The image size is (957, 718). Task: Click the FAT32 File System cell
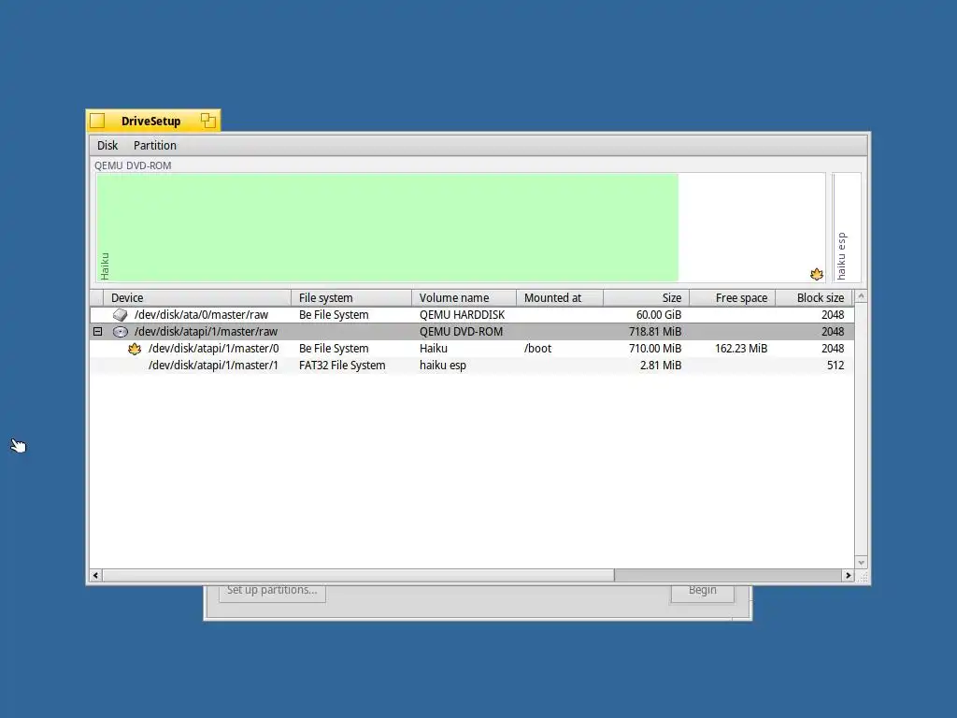(342, 366)
